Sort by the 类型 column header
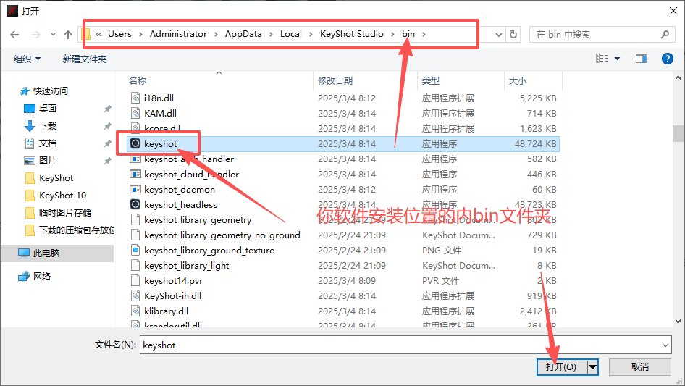 pos(431,80)
